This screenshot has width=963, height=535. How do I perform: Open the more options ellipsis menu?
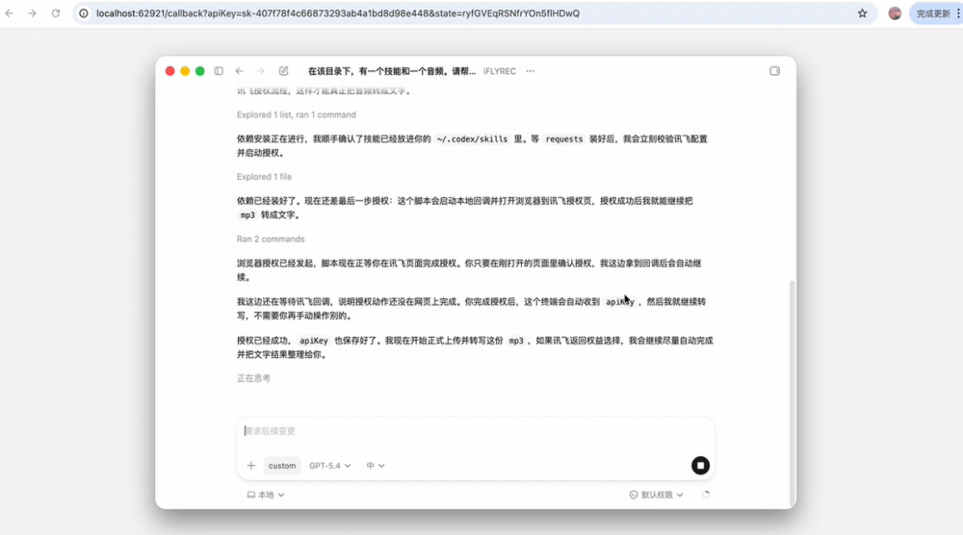click(530, 71)
